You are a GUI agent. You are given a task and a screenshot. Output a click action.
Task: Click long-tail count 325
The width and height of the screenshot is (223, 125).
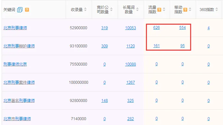(x=131, y=101)
